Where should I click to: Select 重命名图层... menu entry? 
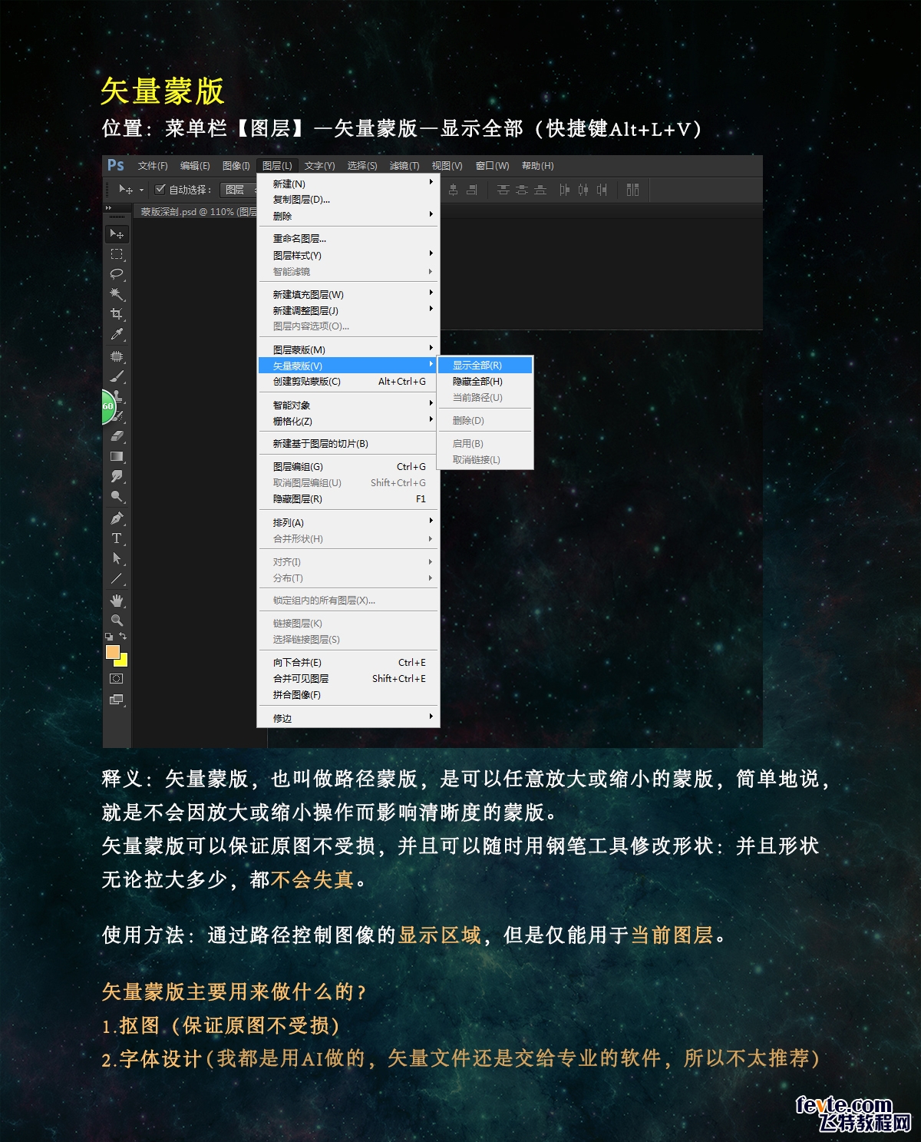coord(348,239)
